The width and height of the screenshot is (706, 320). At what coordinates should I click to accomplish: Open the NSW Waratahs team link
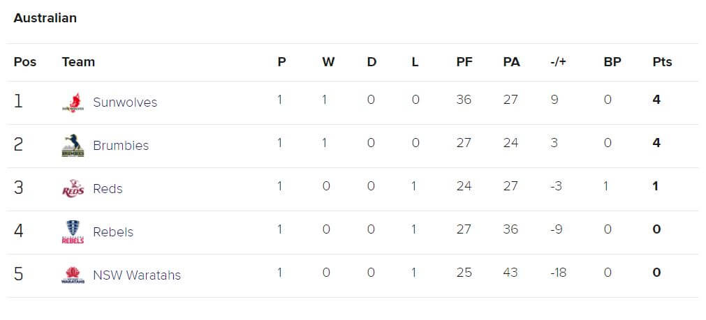[x=137, y=275]
